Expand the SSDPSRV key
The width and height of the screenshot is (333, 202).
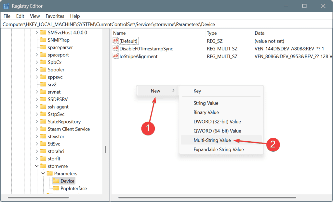37,99
